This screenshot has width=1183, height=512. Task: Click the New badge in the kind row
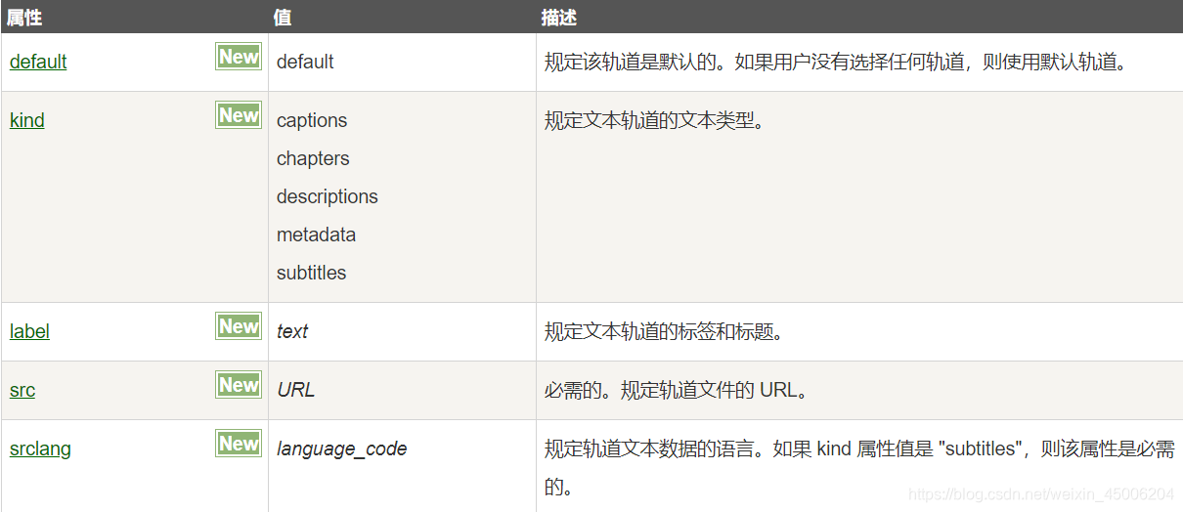pos(239,115)
